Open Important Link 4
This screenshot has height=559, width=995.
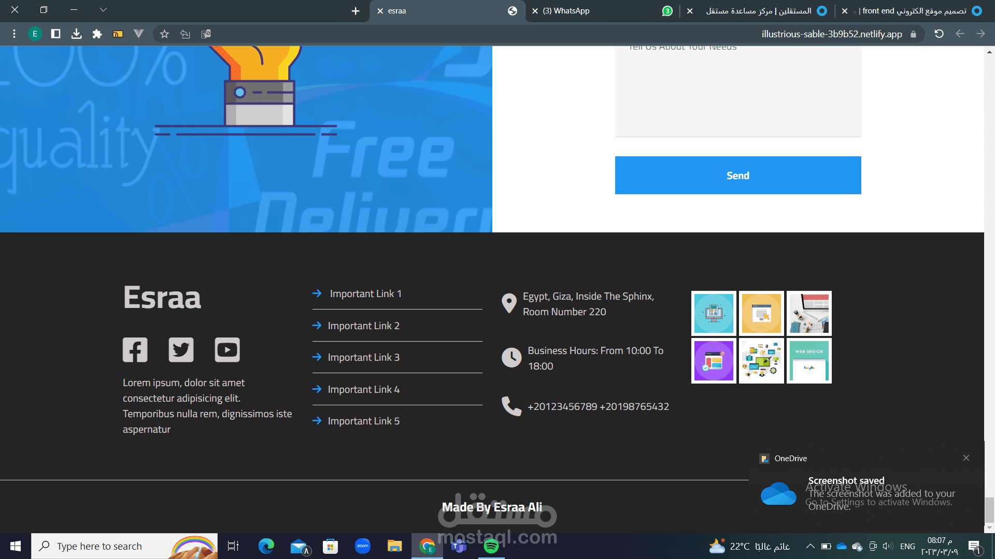tap(363, 389)
